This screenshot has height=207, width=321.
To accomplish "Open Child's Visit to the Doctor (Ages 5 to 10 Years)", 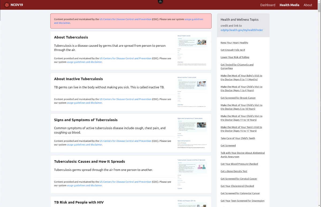I will pos(241,107).
